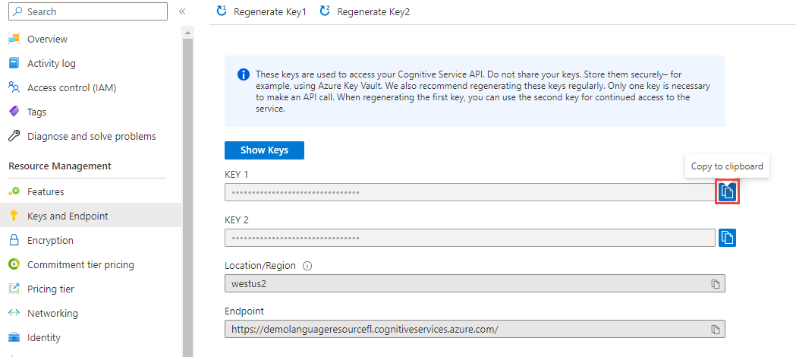Click the Features gear icon

(14, 191)
